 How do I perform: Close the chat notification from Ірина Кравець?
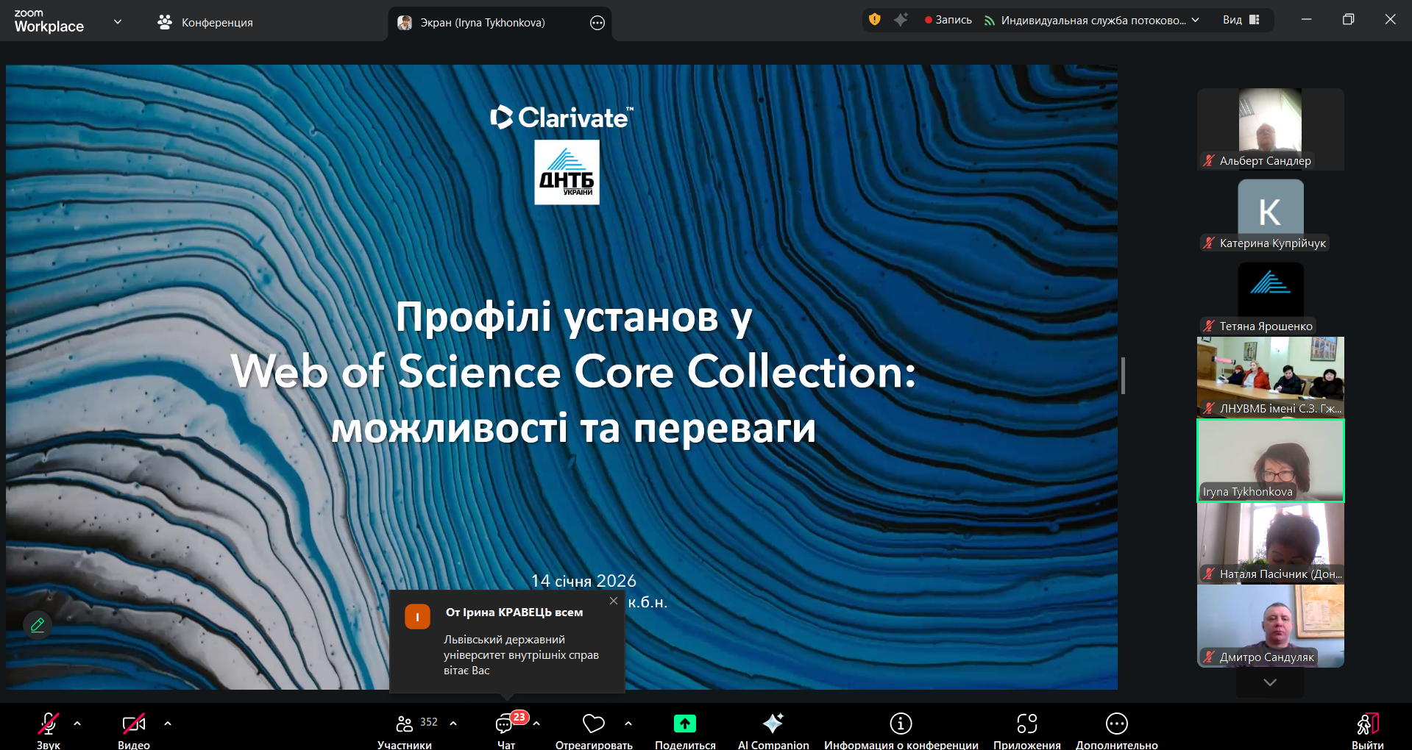614,601
